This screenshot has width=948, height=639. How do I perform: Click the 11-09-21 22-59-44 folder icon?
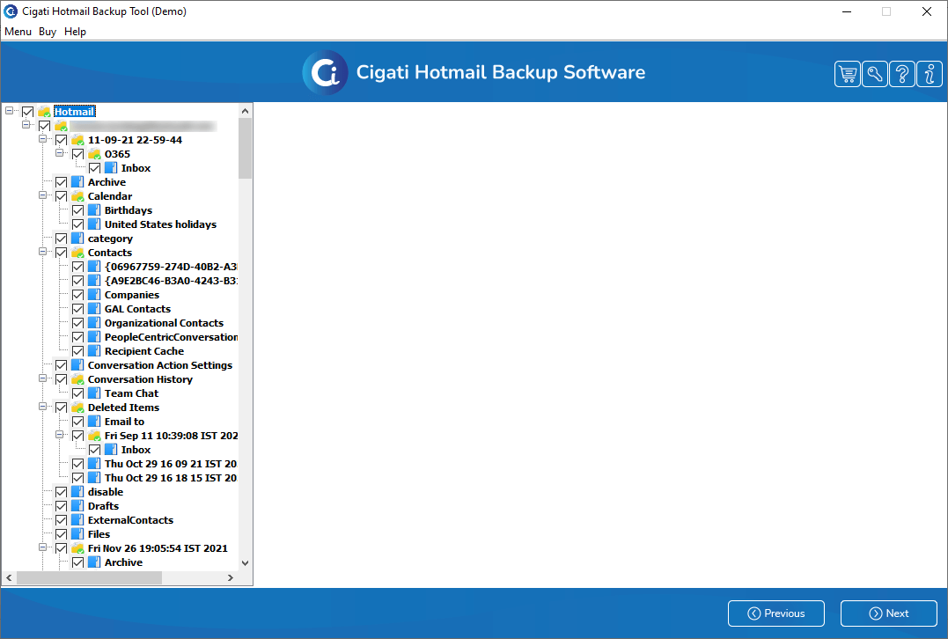pyautogui.click(x=77, y=140)
